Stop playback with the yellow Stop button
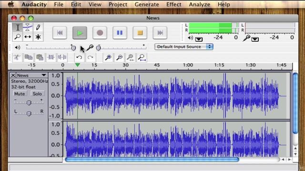 pyautogui.click(x=140, y=33)
